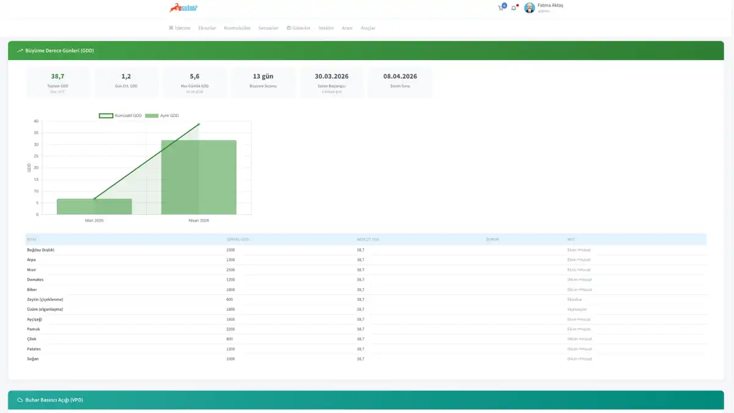Click the icon next to İşletme

pyautogui.click(x=171, y=28)
